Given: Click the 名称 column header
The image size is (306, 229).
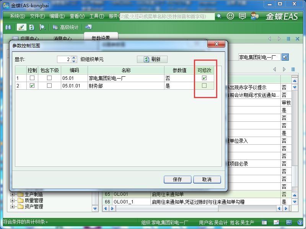Looking at the screenshot, I should coord(126,70).
